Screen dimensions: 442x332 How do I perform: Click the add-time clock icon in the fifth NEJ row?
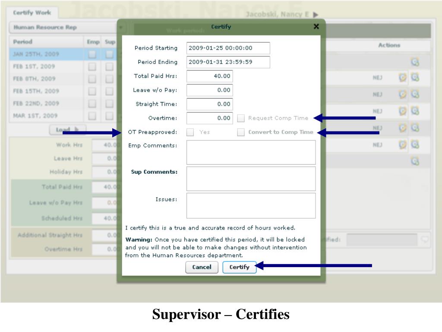coord(415,144)
